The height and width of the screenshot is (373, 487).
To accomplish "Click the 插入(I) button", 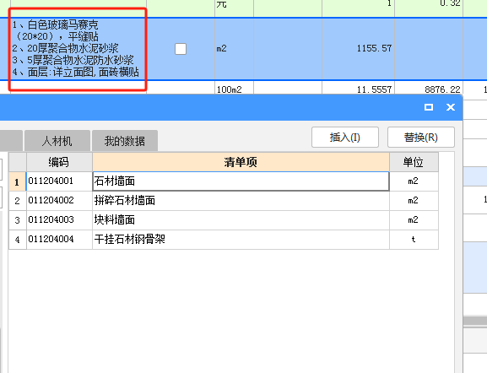I will tap(344, 137).
